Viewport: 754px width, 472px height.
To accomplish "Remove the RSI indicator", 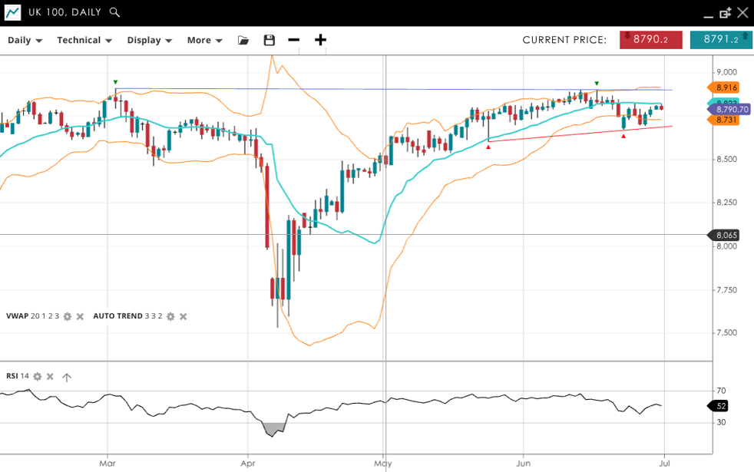I will 50,376.
